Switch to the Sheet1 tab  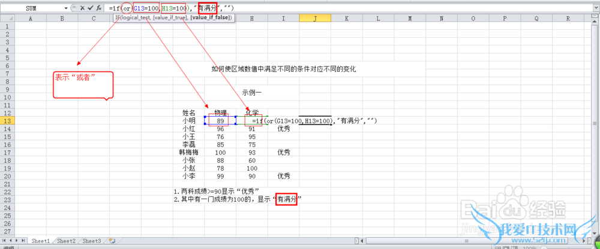pyautogui.click(x=41, y=241)
